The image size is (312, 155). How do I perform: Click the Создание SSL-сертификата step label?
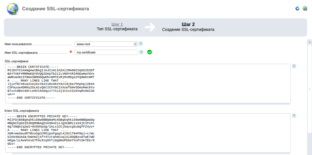click(x=188, y=29)
